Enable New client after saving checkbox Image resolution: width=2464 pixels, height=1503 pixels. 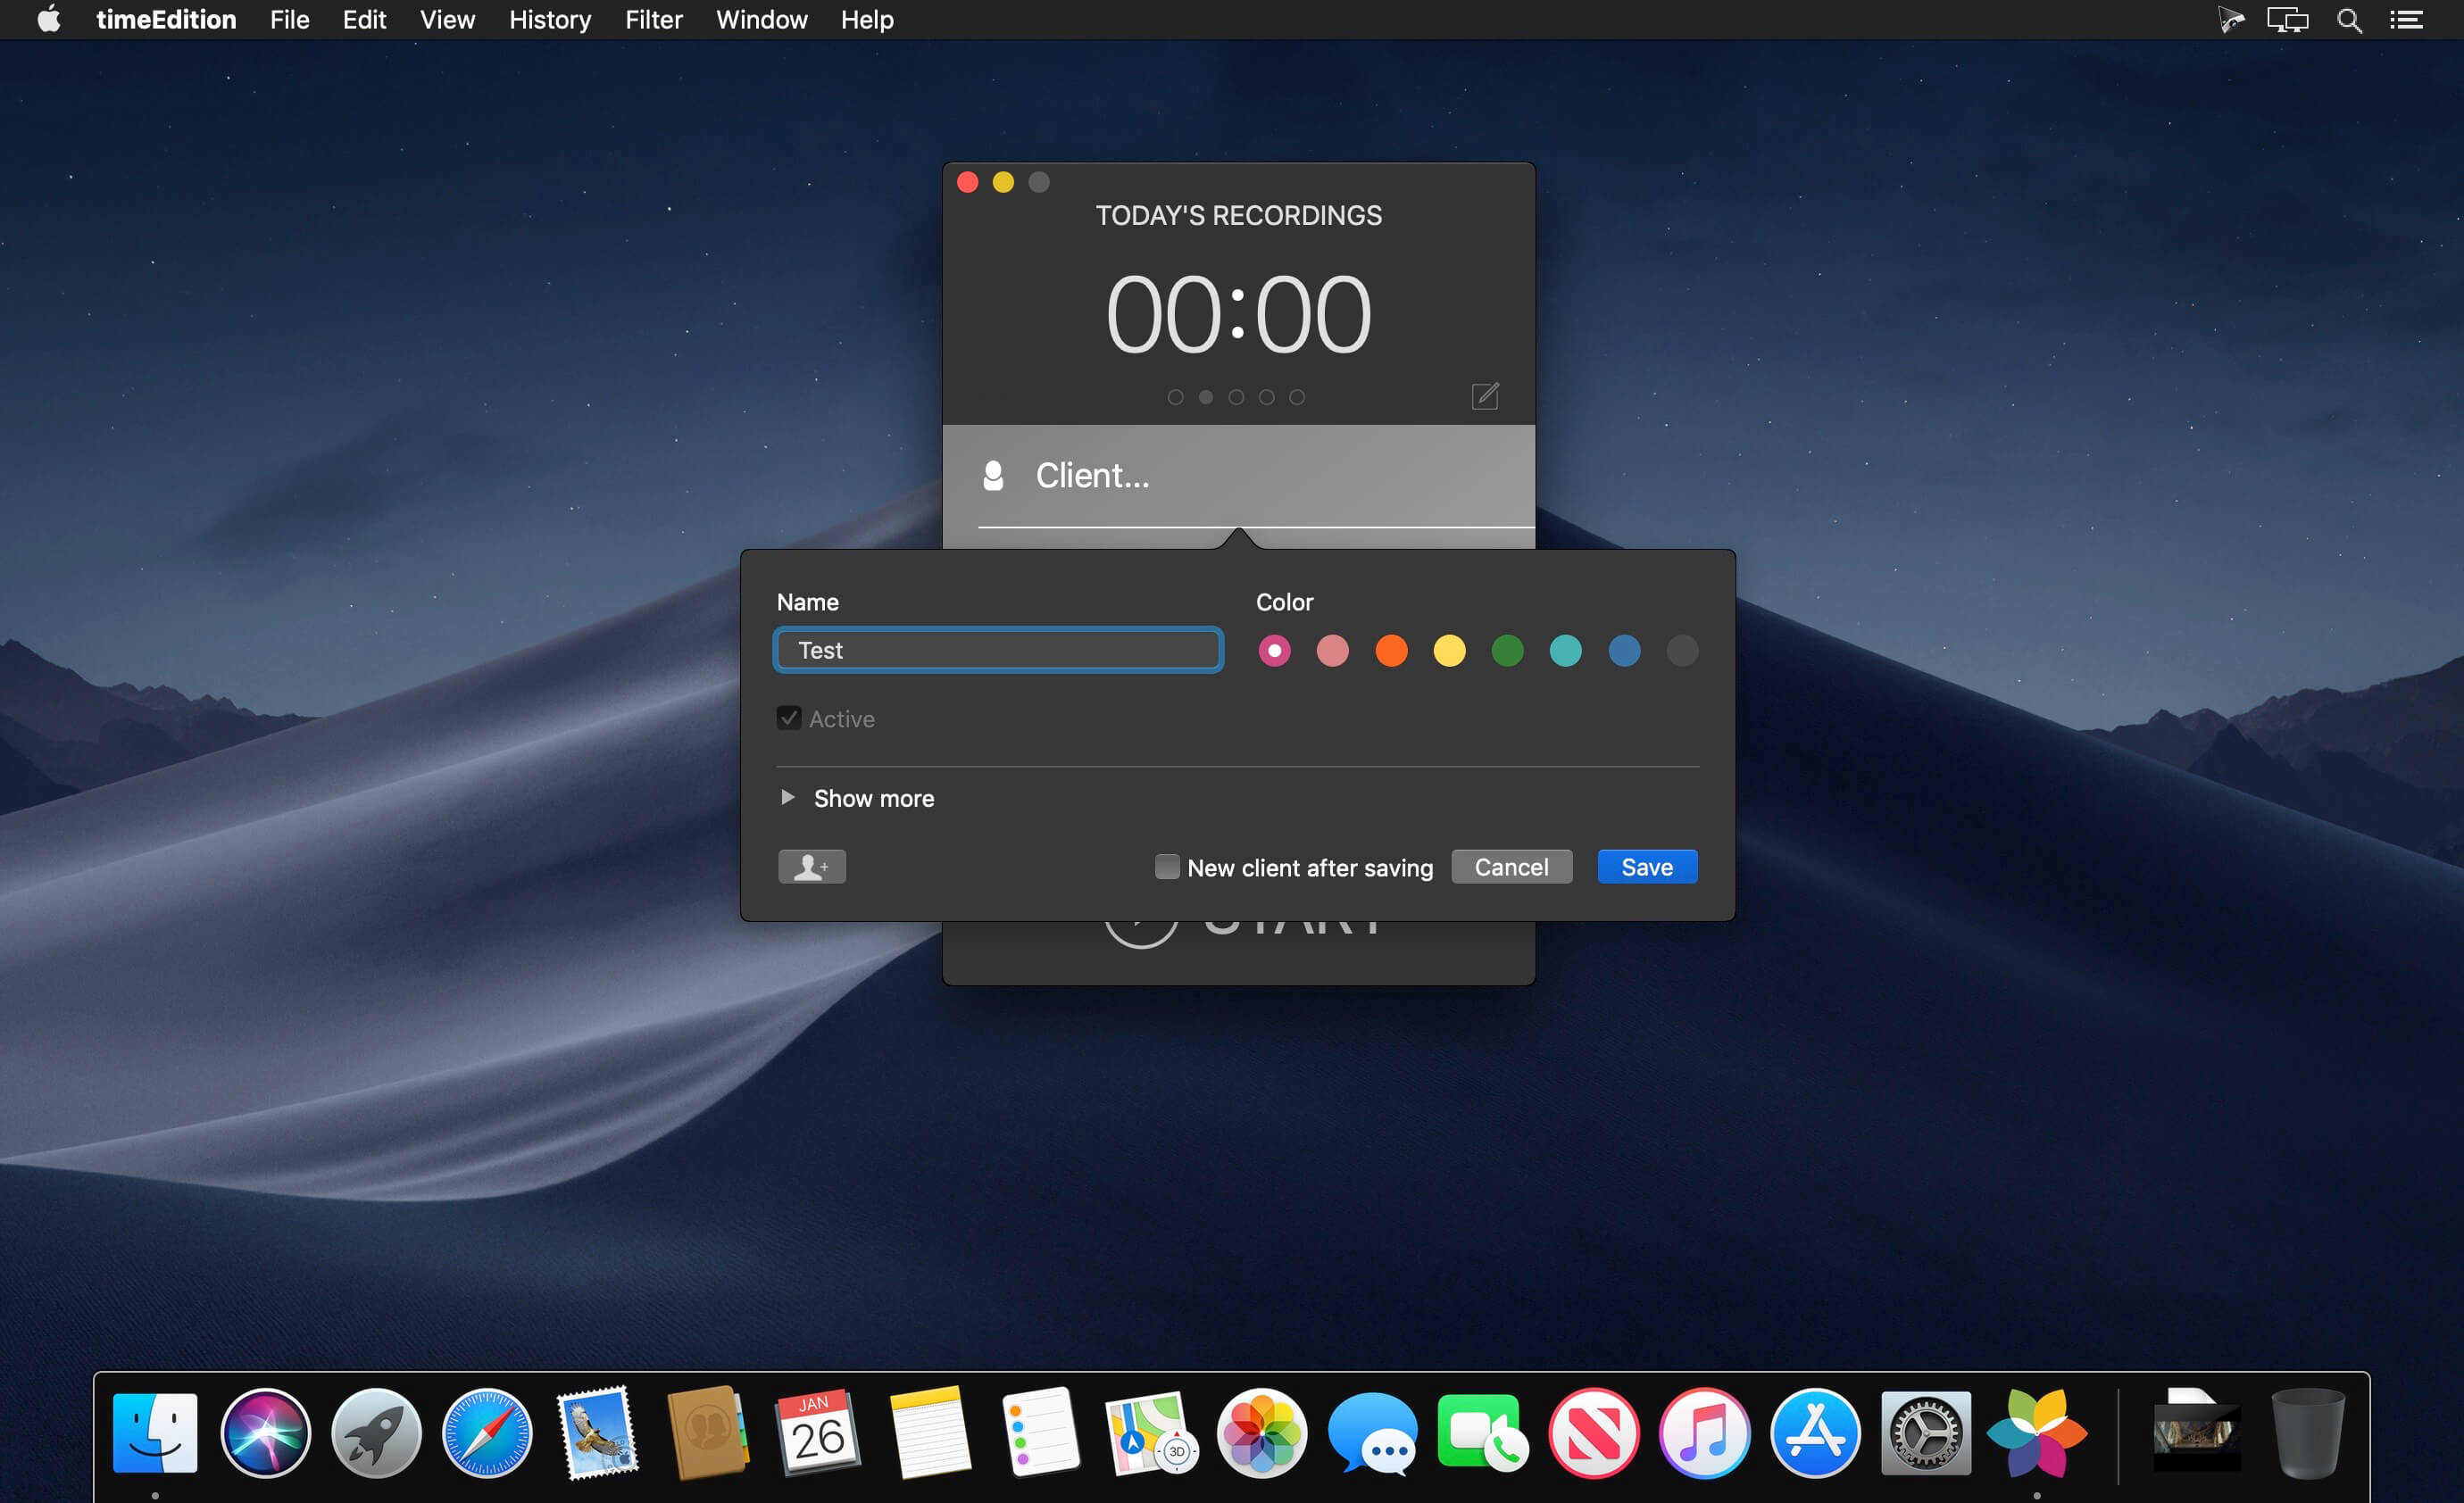click(x=1167, y=867)
